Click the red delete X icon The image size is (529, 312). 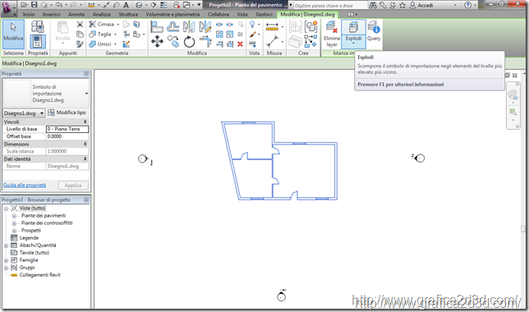[x=240, y=44]
